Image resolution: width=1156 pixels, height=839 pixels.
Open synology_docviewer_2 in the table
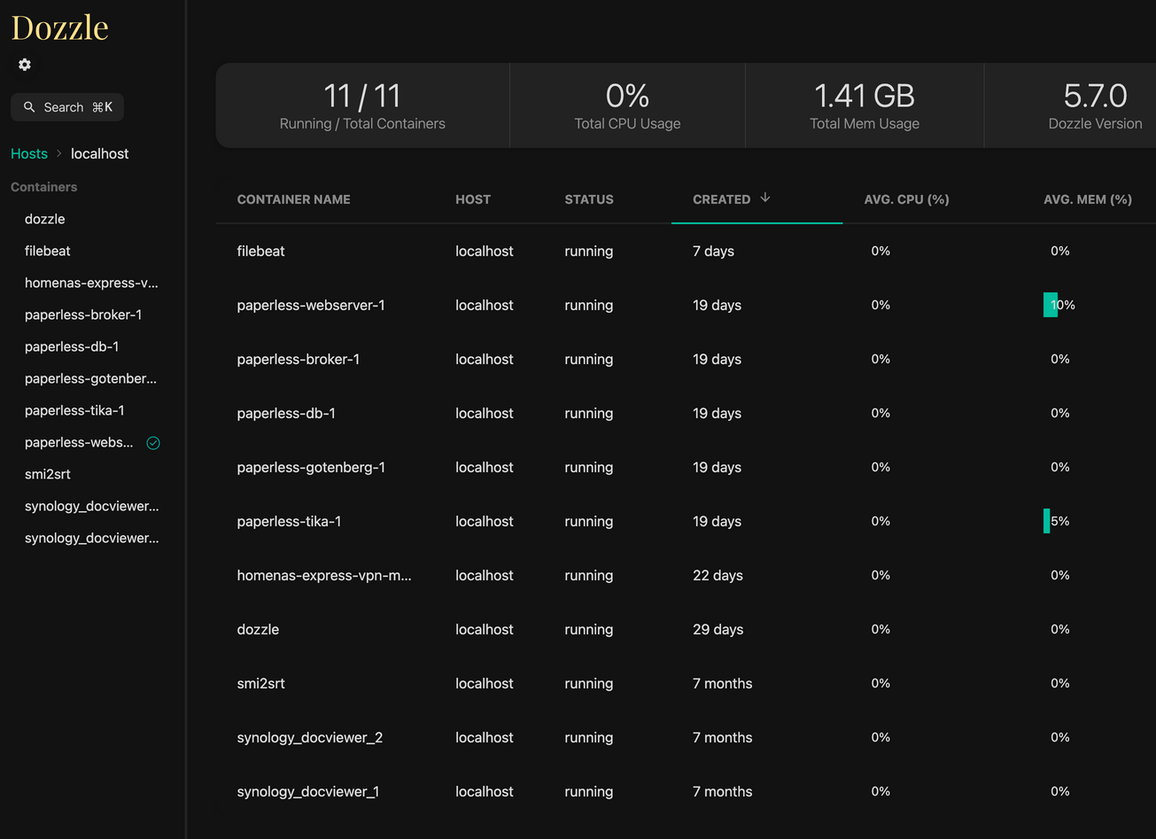310,737
